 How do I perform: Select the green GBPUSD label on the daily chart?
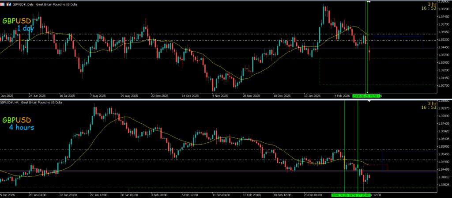coord(17,21)
